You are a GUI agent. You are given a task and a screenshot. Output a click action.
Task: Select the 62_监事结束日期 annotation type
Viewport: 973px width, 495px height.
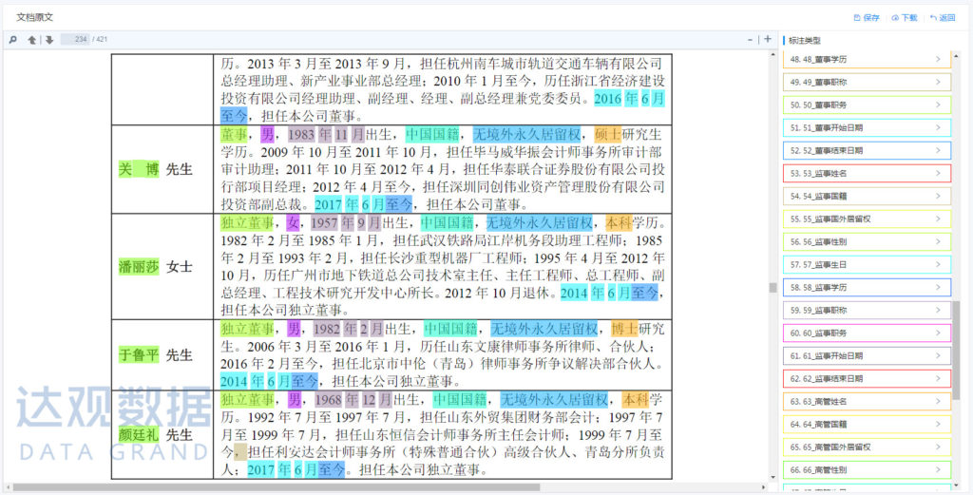[x=867, y=378]
